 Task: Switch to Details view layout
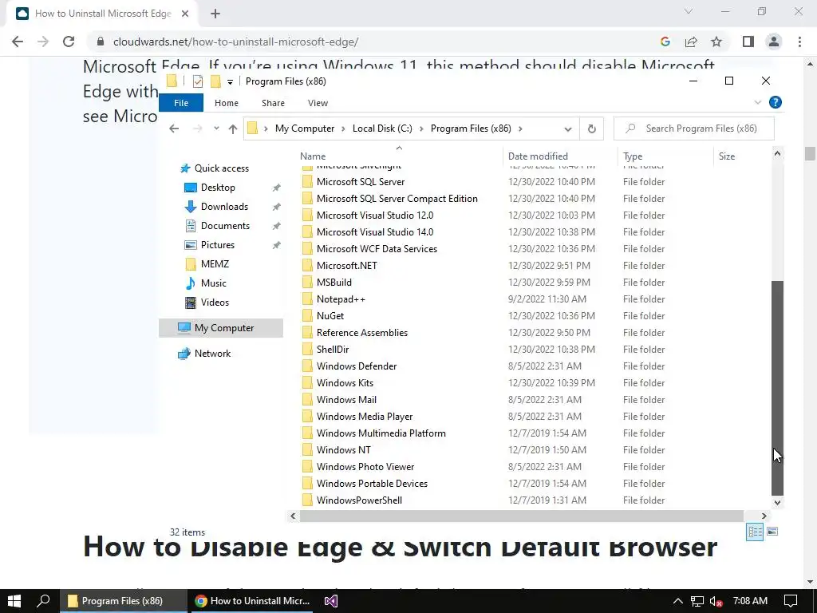pos(755,532)
